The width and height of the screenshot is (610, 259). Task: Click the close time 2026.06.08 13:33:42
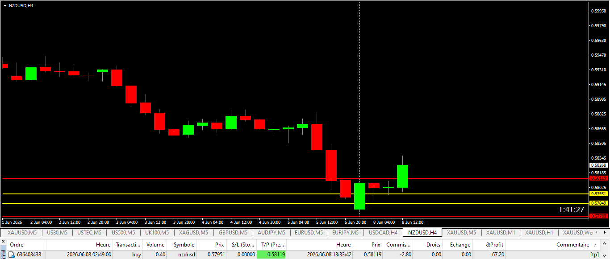pyautogui.click(x=329, y=255)
